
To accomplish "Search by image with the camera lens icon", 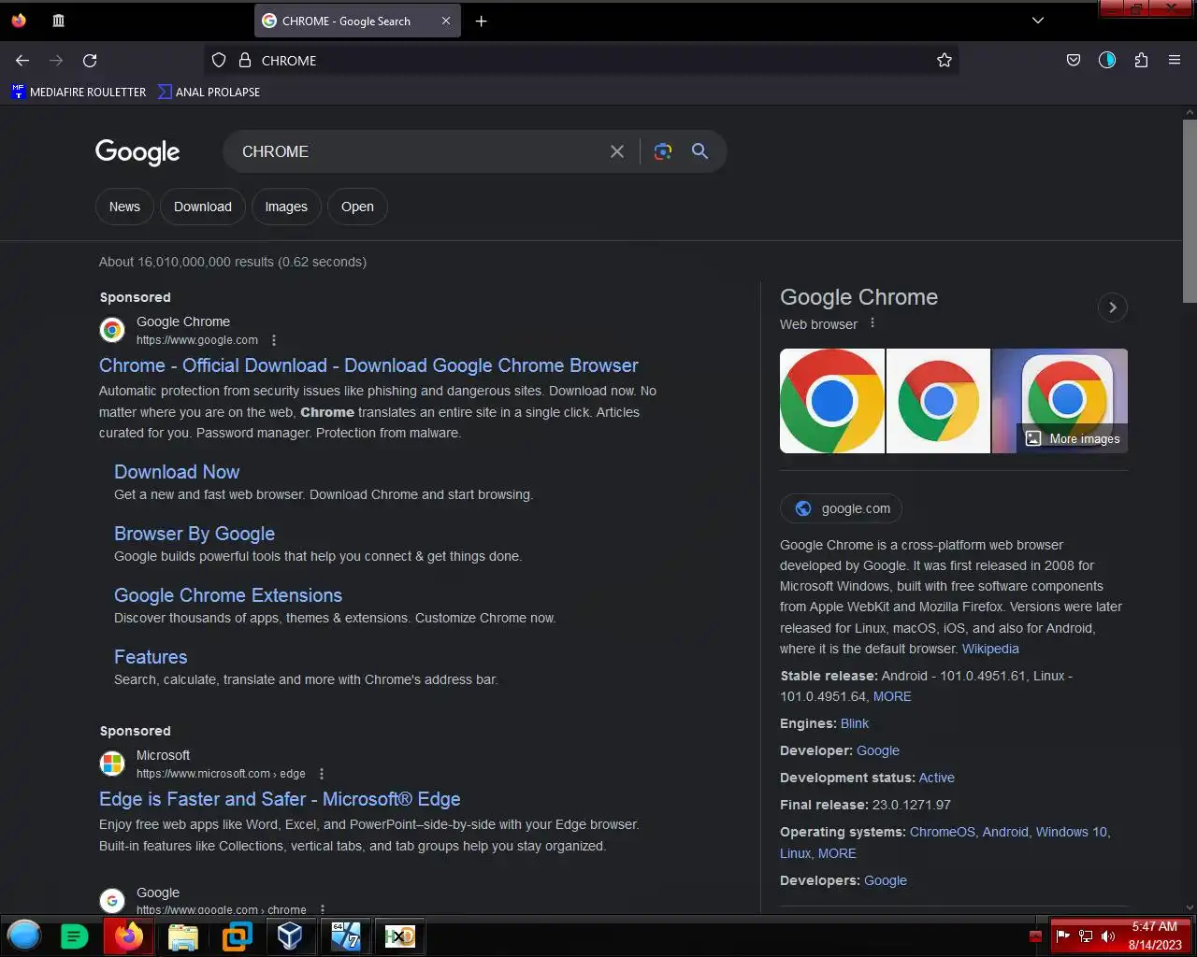I will click(663, 151).
